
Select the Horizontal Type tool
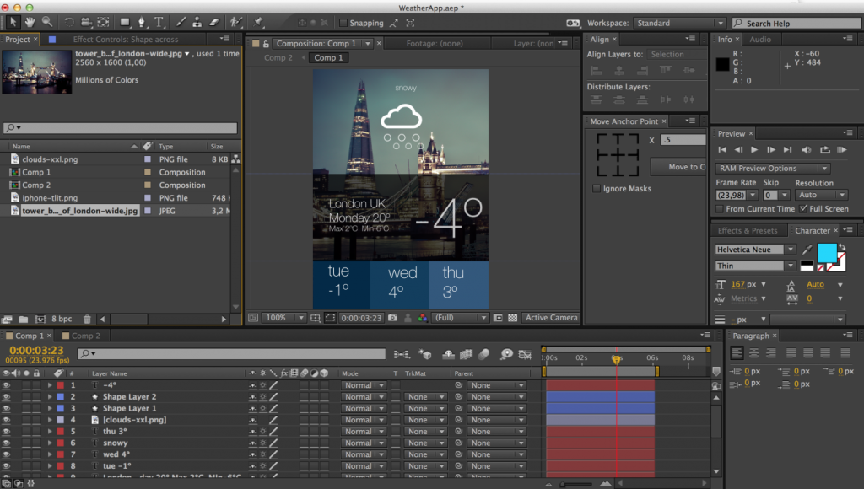pyautogui.click(x=159, y=21)
